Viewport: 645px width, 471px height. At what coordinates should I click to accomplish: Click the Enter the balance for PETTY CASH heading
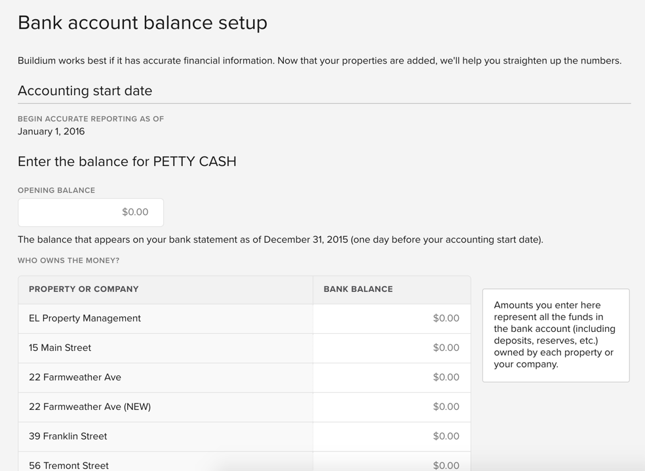point(127,161)
